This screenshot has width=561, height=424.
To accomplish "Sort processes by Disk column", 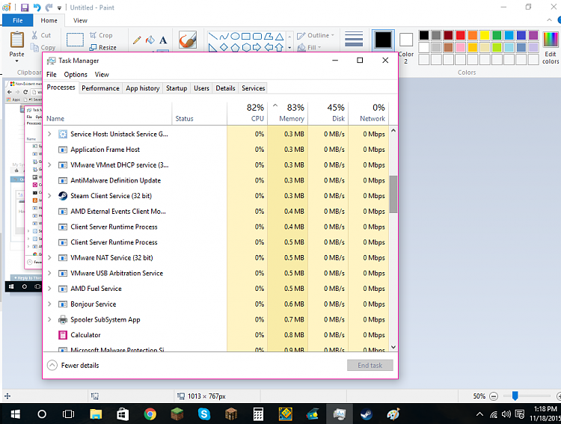I will pyautogui.click(x=328, y=113).
